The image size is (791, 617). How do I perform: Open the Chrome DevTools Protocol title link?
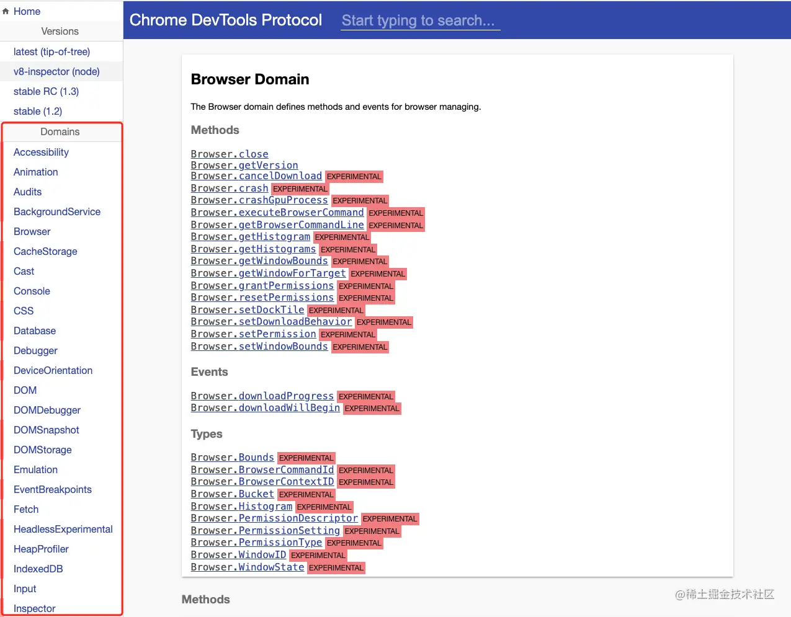coord(226,20)
